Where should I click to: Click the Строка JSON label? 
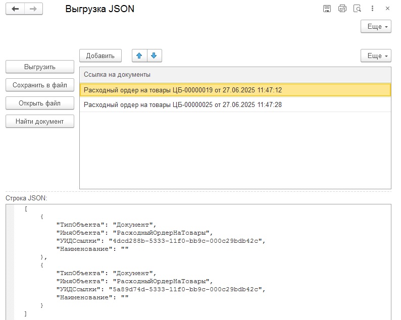point(26,198)
